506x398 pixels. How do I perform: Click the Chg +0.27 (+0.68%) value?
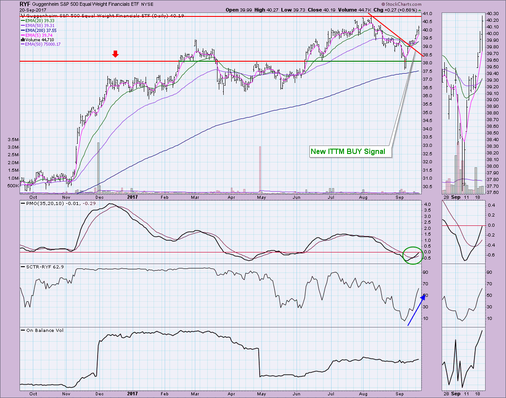395,10
